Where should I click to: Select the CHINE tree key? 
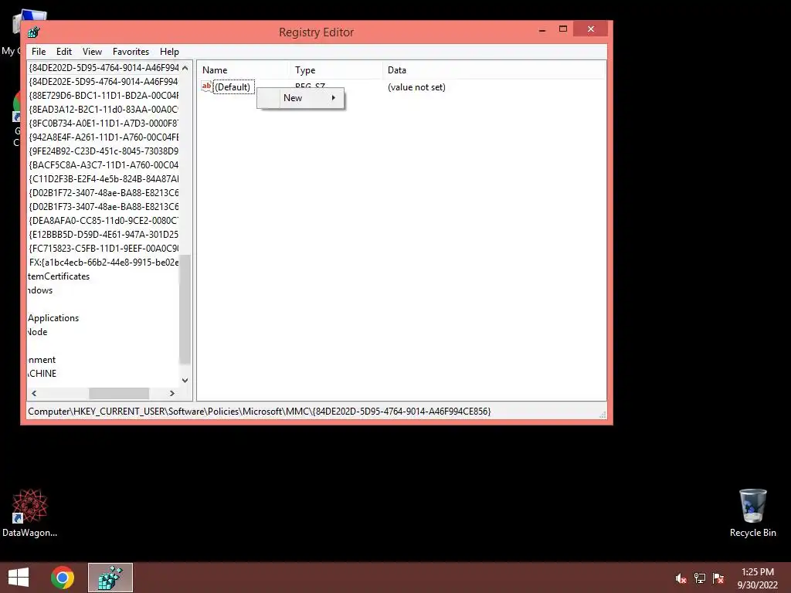(42, 374)
